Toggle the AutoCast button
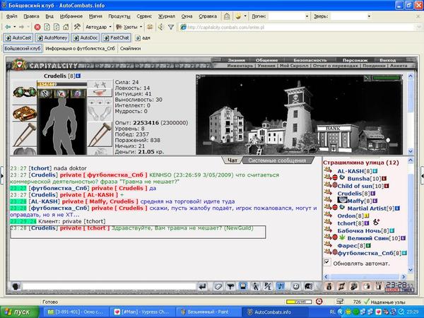 tap(18, 38)
